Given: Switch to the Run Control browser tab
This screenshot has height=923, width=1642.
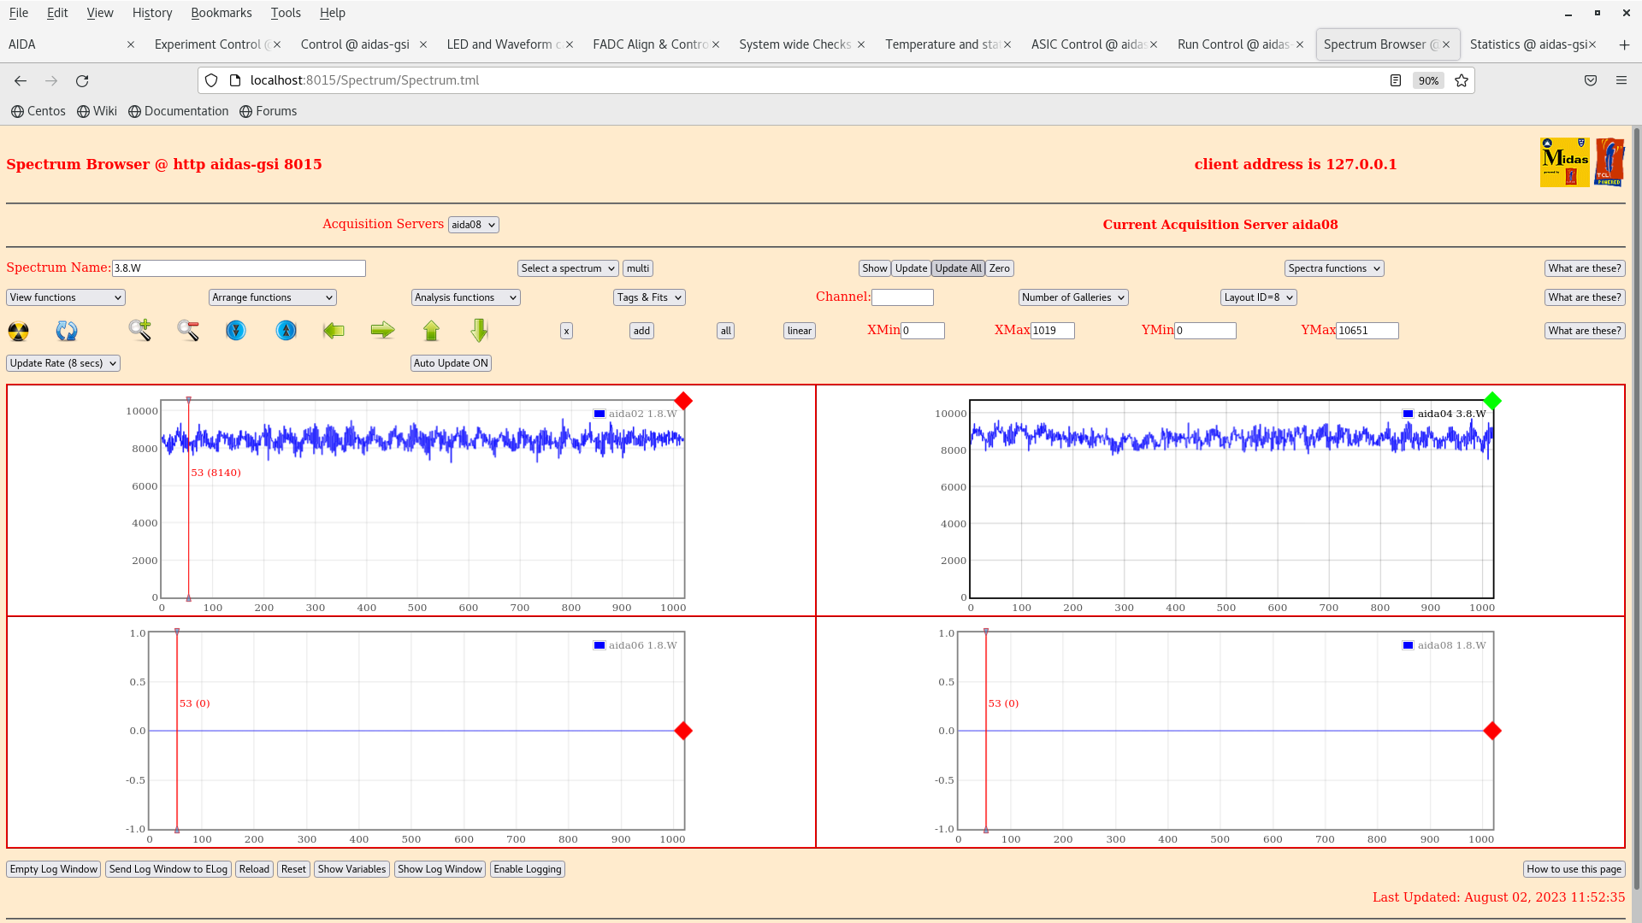Looking at the screenshot, I should 1233,44.
